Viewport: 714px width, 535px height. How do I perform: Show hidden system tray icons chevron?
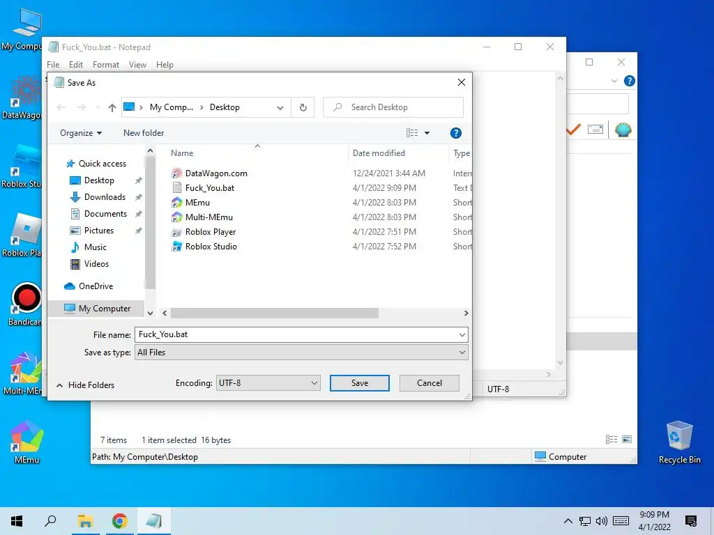[568, 521]
